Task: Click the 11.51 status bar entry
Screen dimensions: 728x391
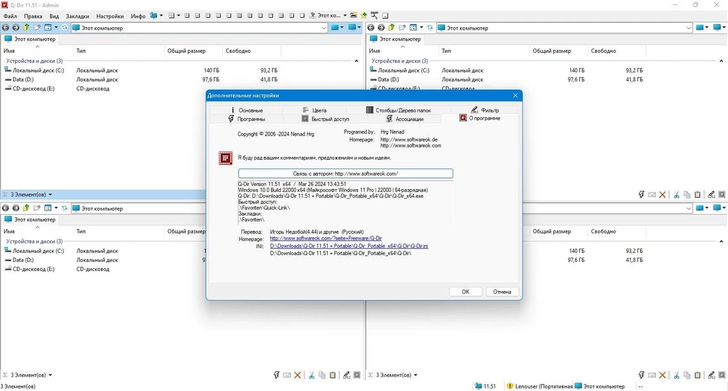Action: [x=486, y=386]
